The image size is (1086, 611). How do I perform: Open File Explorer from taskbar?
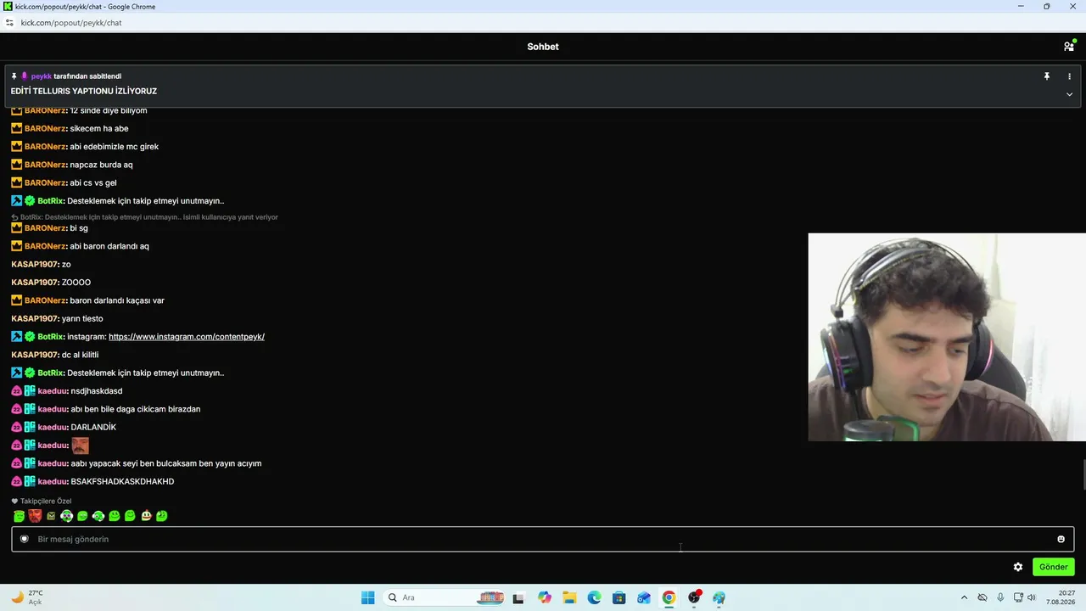pos(569,597)
